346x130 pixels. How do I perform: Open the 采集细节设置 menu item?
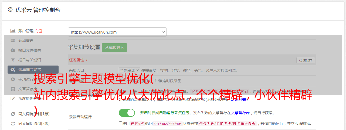[x=33, y=70]
